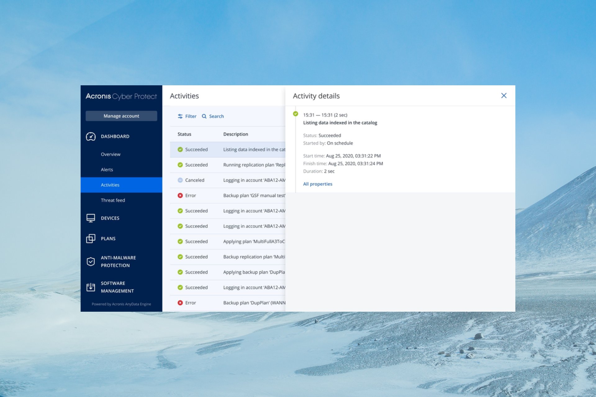Click the green success icon in Activity details
Image resolution: width=596 pixels, height=397 pixels.
click(296, 114)
